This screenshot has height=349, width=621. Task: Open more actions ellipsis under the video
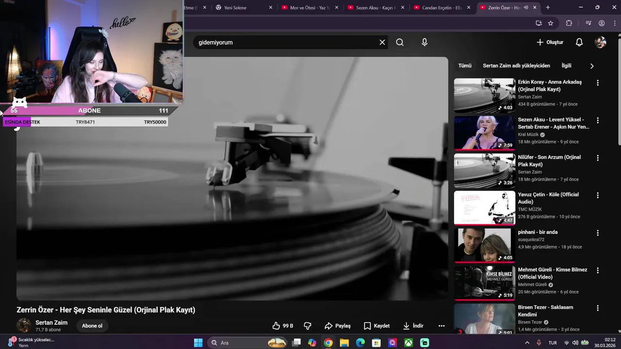coord(441,326)
